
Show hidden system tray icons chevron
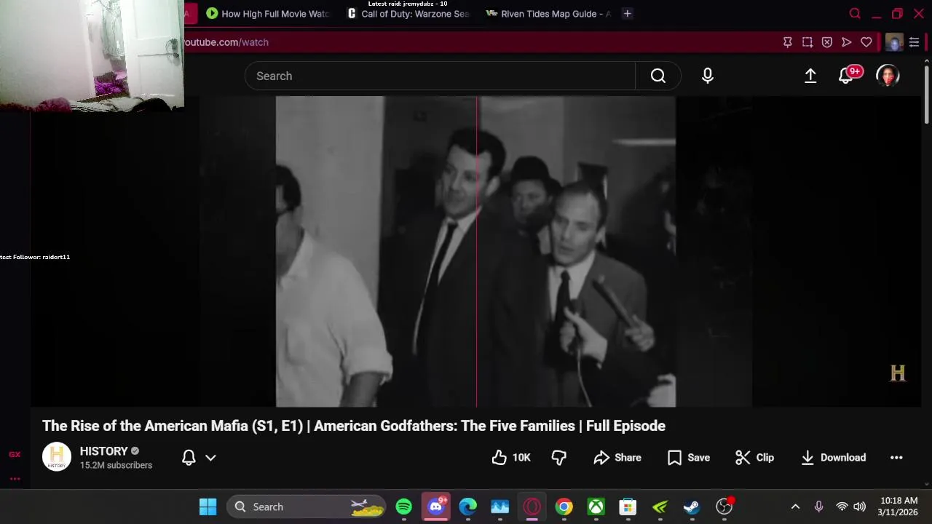point(795,507)
